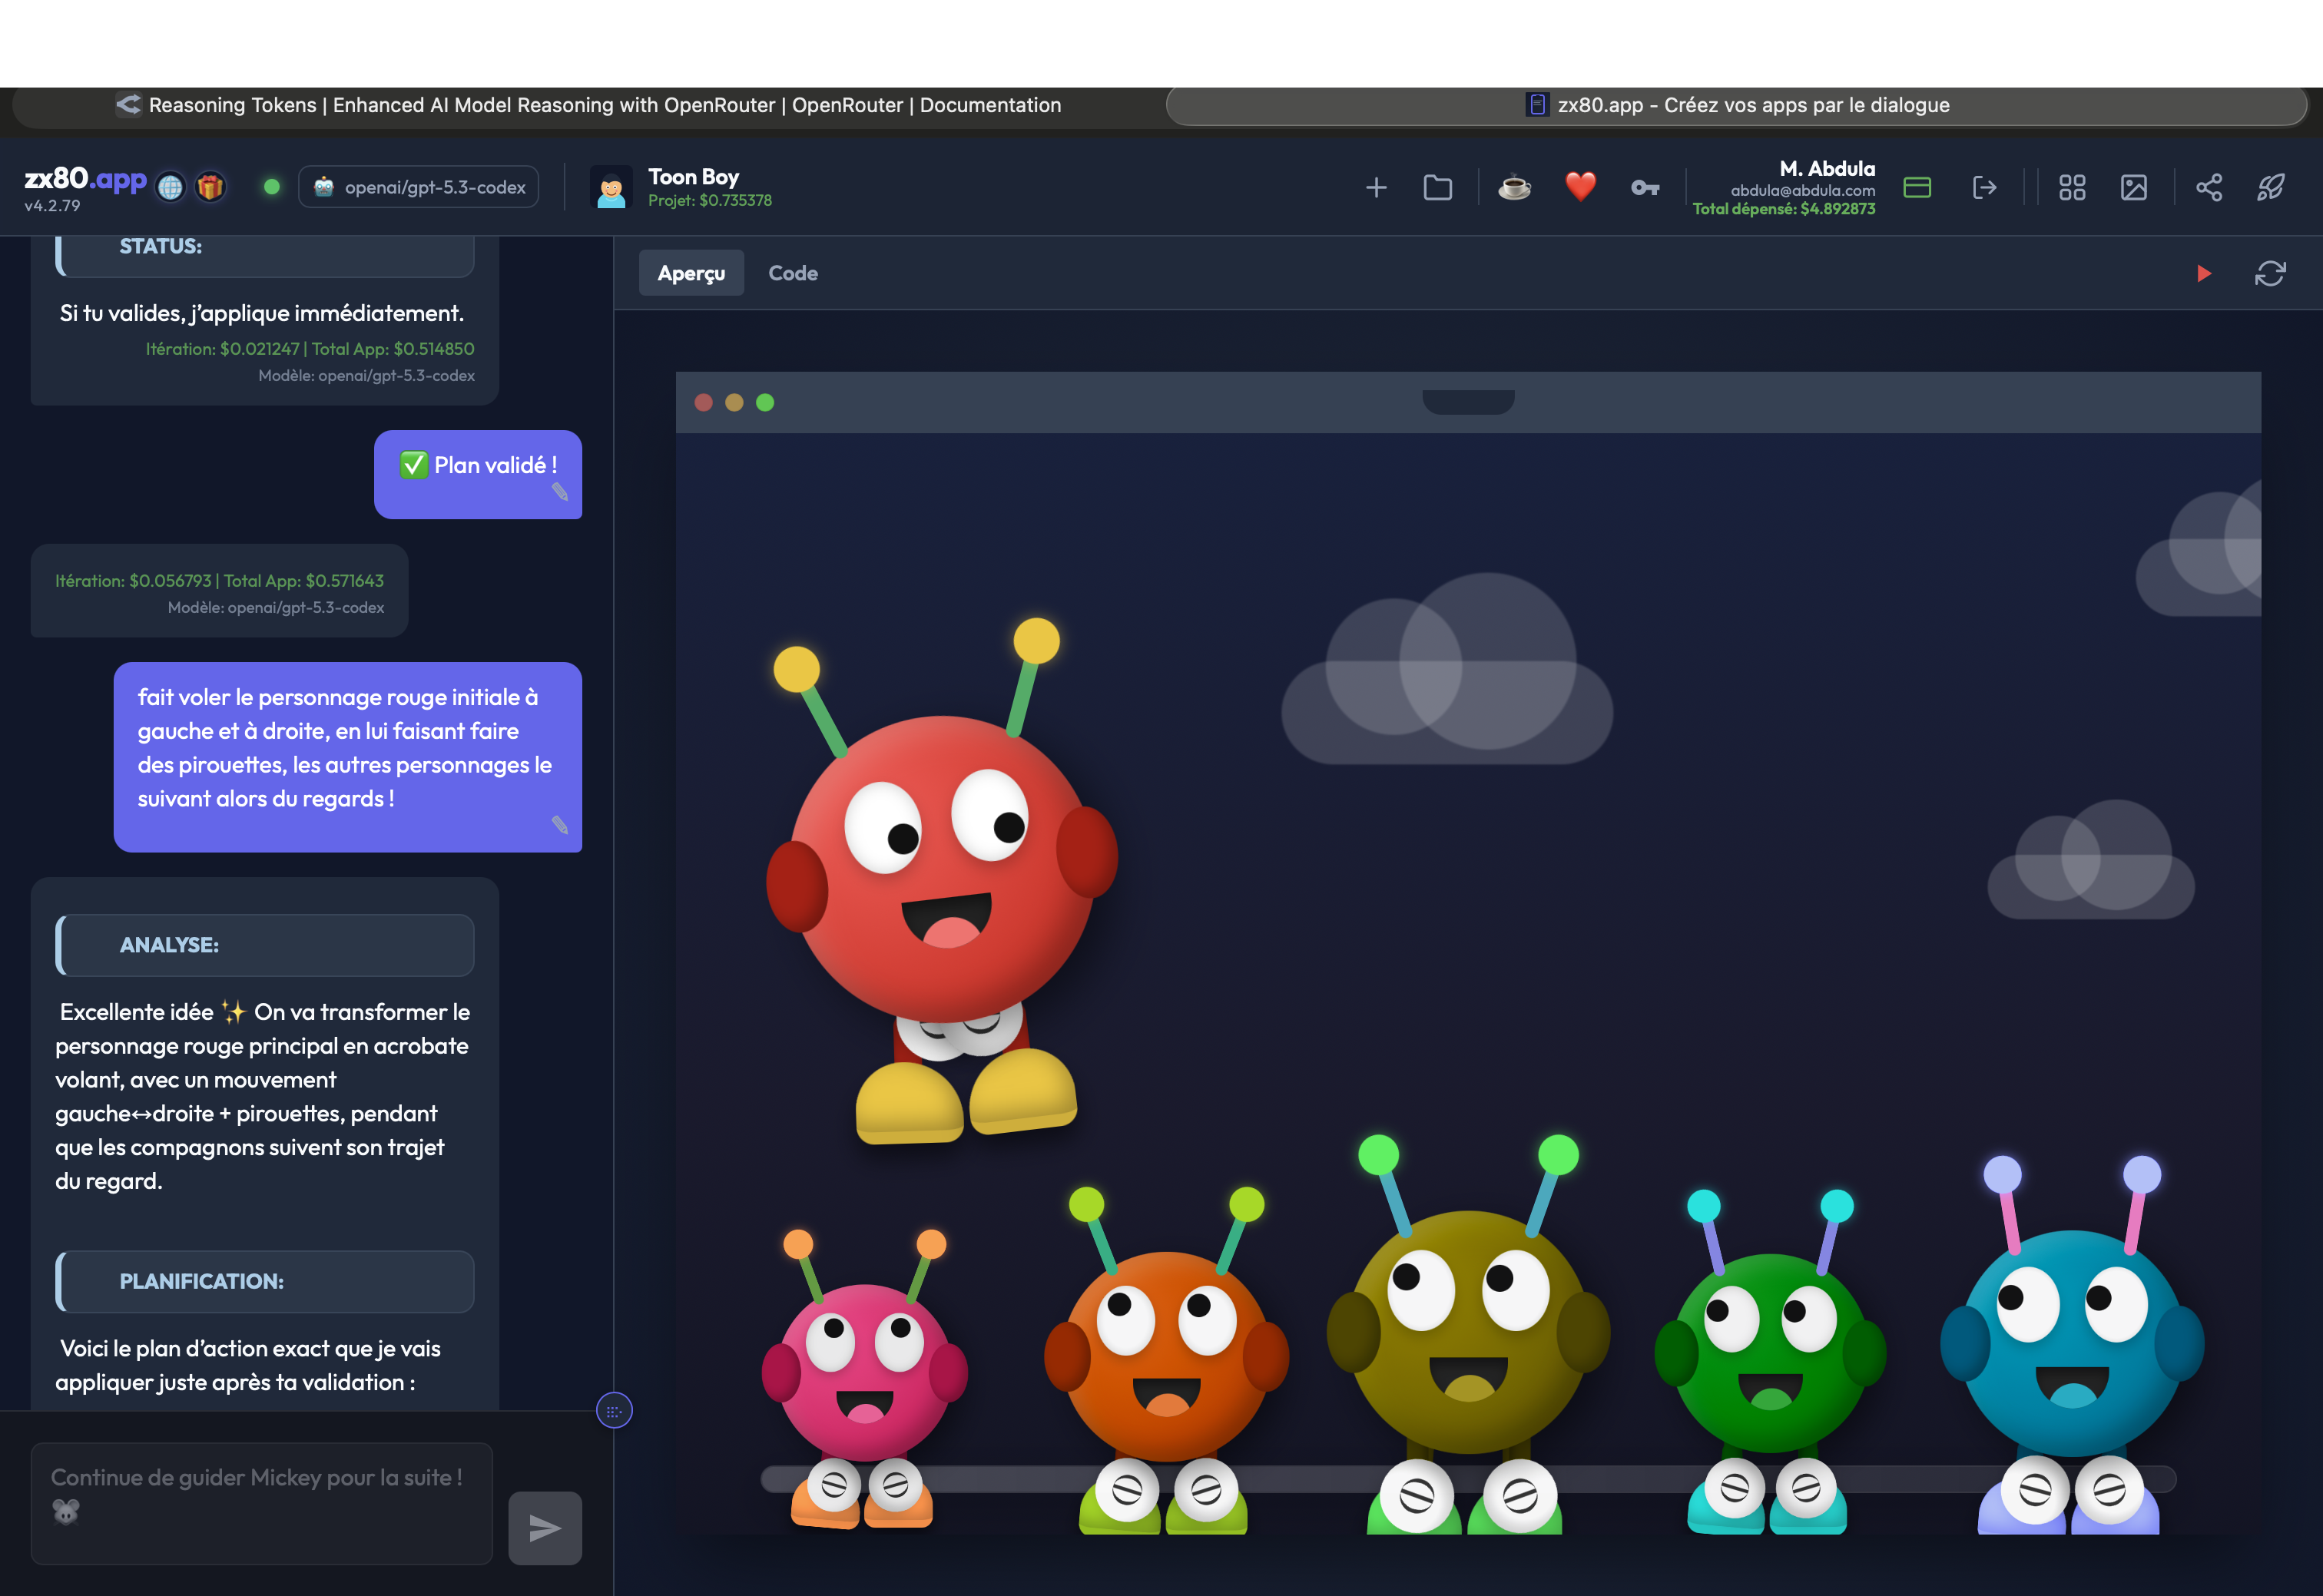The height and width of the screenshot is (1596, 2323).
Task: Open the projects folder icon
Action: 1437,187
